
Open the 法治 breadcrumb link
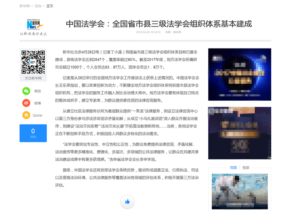coord(38,6)
